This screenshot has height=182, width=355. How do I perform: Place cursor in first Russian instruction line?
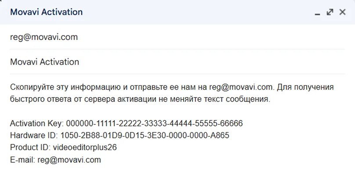point(110,87)
